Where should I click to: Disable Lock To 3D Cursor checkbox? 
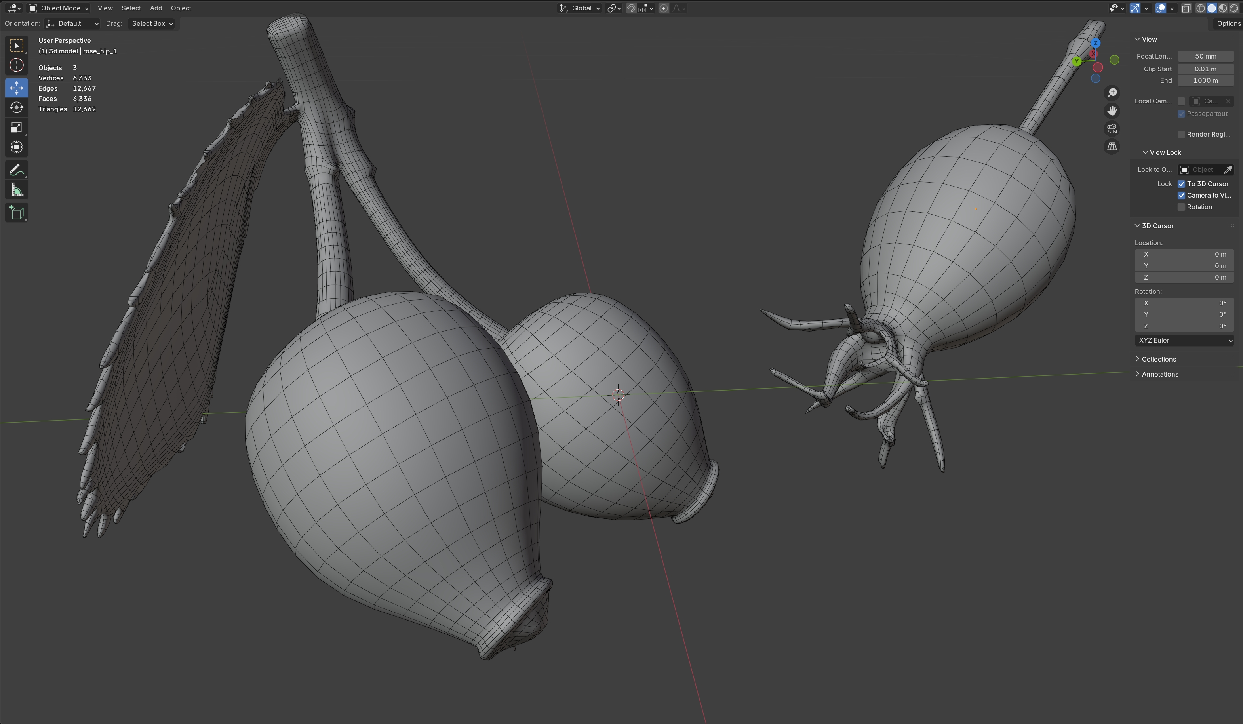(1181, 184)
